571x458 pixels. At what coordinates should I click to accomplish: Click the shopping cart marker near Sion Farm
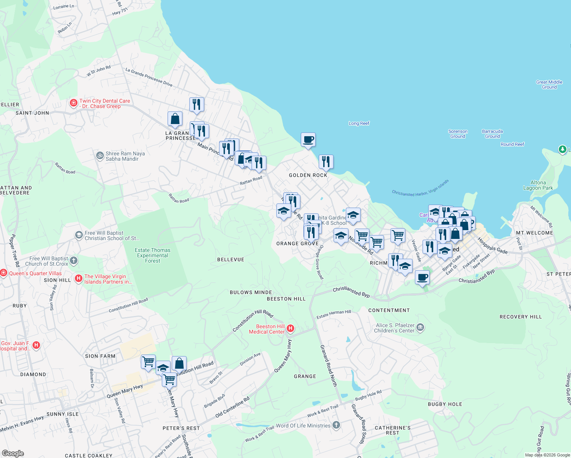point(148,361)
